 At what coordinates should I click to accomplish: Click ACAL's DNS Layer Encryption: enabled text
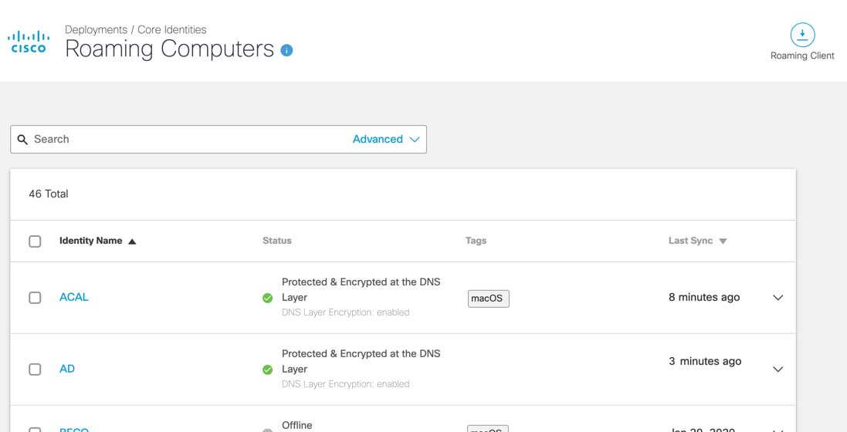coord(346,312)
